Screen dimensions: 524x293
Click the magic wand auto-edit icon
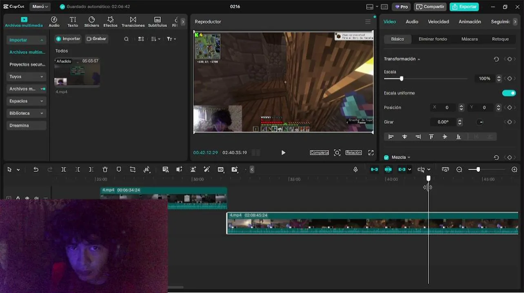[207, 169]
